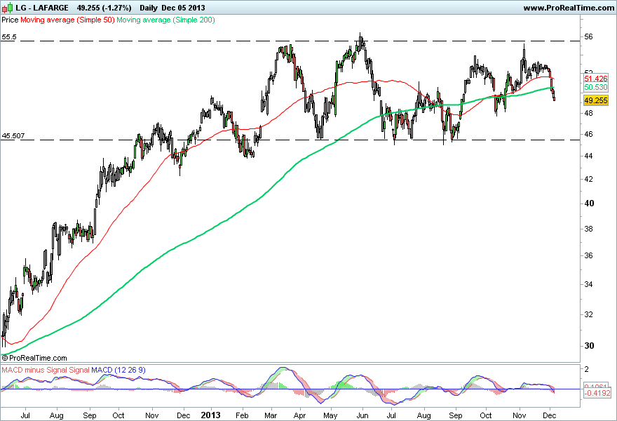The width and height of the screenshot is (617, 421).
Task: Click the © ProRealTime.com copyright text
Action: [34, 358]
